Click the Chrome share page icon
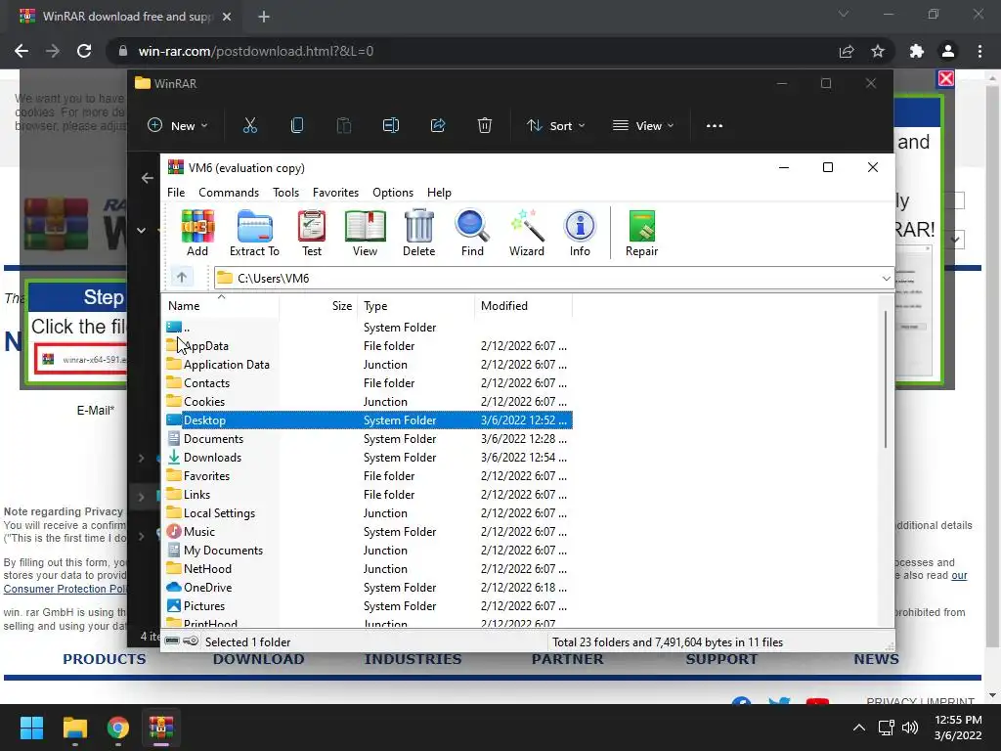Viewport: 1001px width, 751px height. point(847,51)
